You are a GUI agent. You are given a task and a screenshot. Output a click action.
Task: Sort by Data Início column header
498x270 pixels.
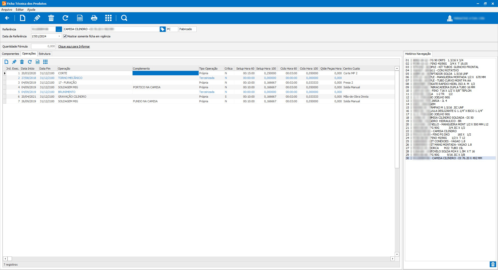point(30,69)
